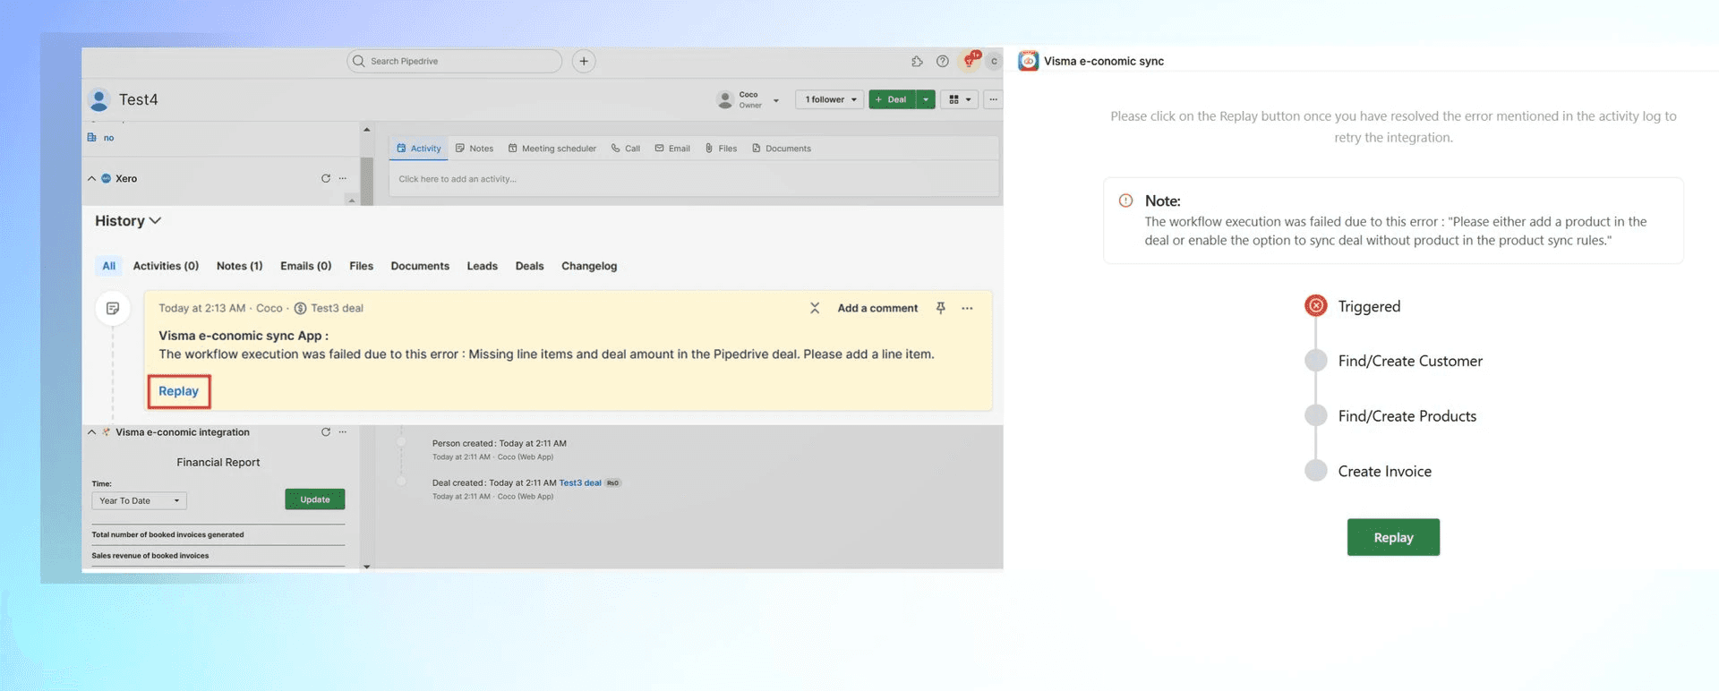Show the history Changelog

pyautogui.click(x=589, y=266)
